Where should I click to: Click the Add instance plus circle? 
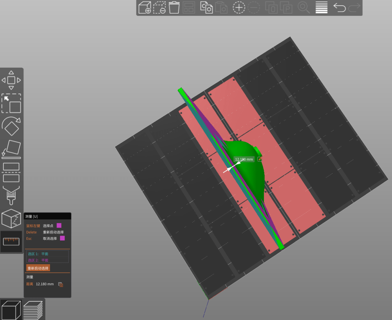pyautogui.click(x=239, y=8)
